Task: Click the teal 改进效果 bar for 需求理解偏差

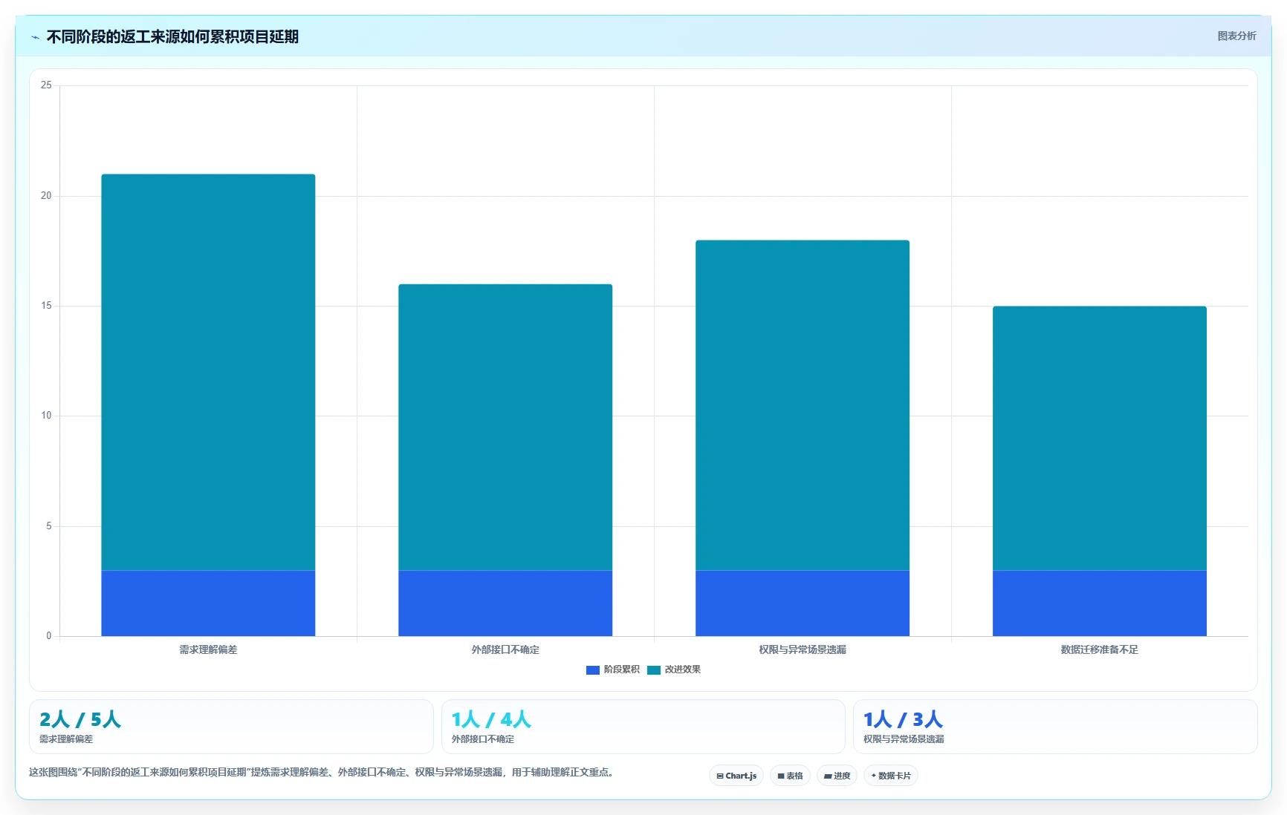Action: click(208, 372)
